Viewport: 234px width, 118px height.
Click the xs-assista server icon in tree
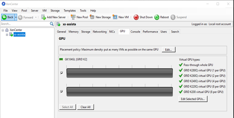11,35
